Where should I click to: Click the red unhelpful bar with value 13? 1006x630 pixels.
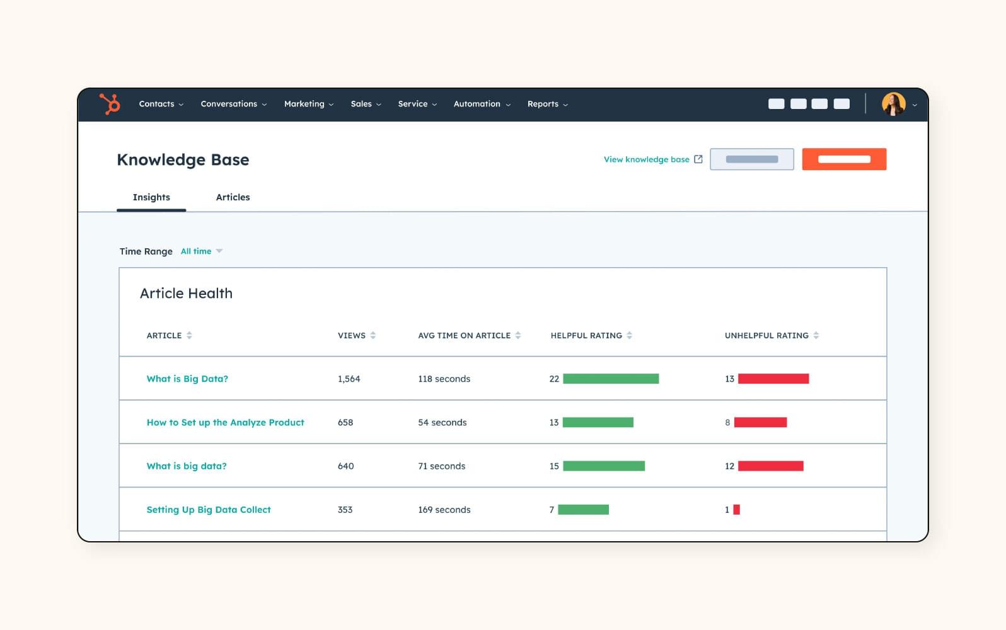click(773, 379)
